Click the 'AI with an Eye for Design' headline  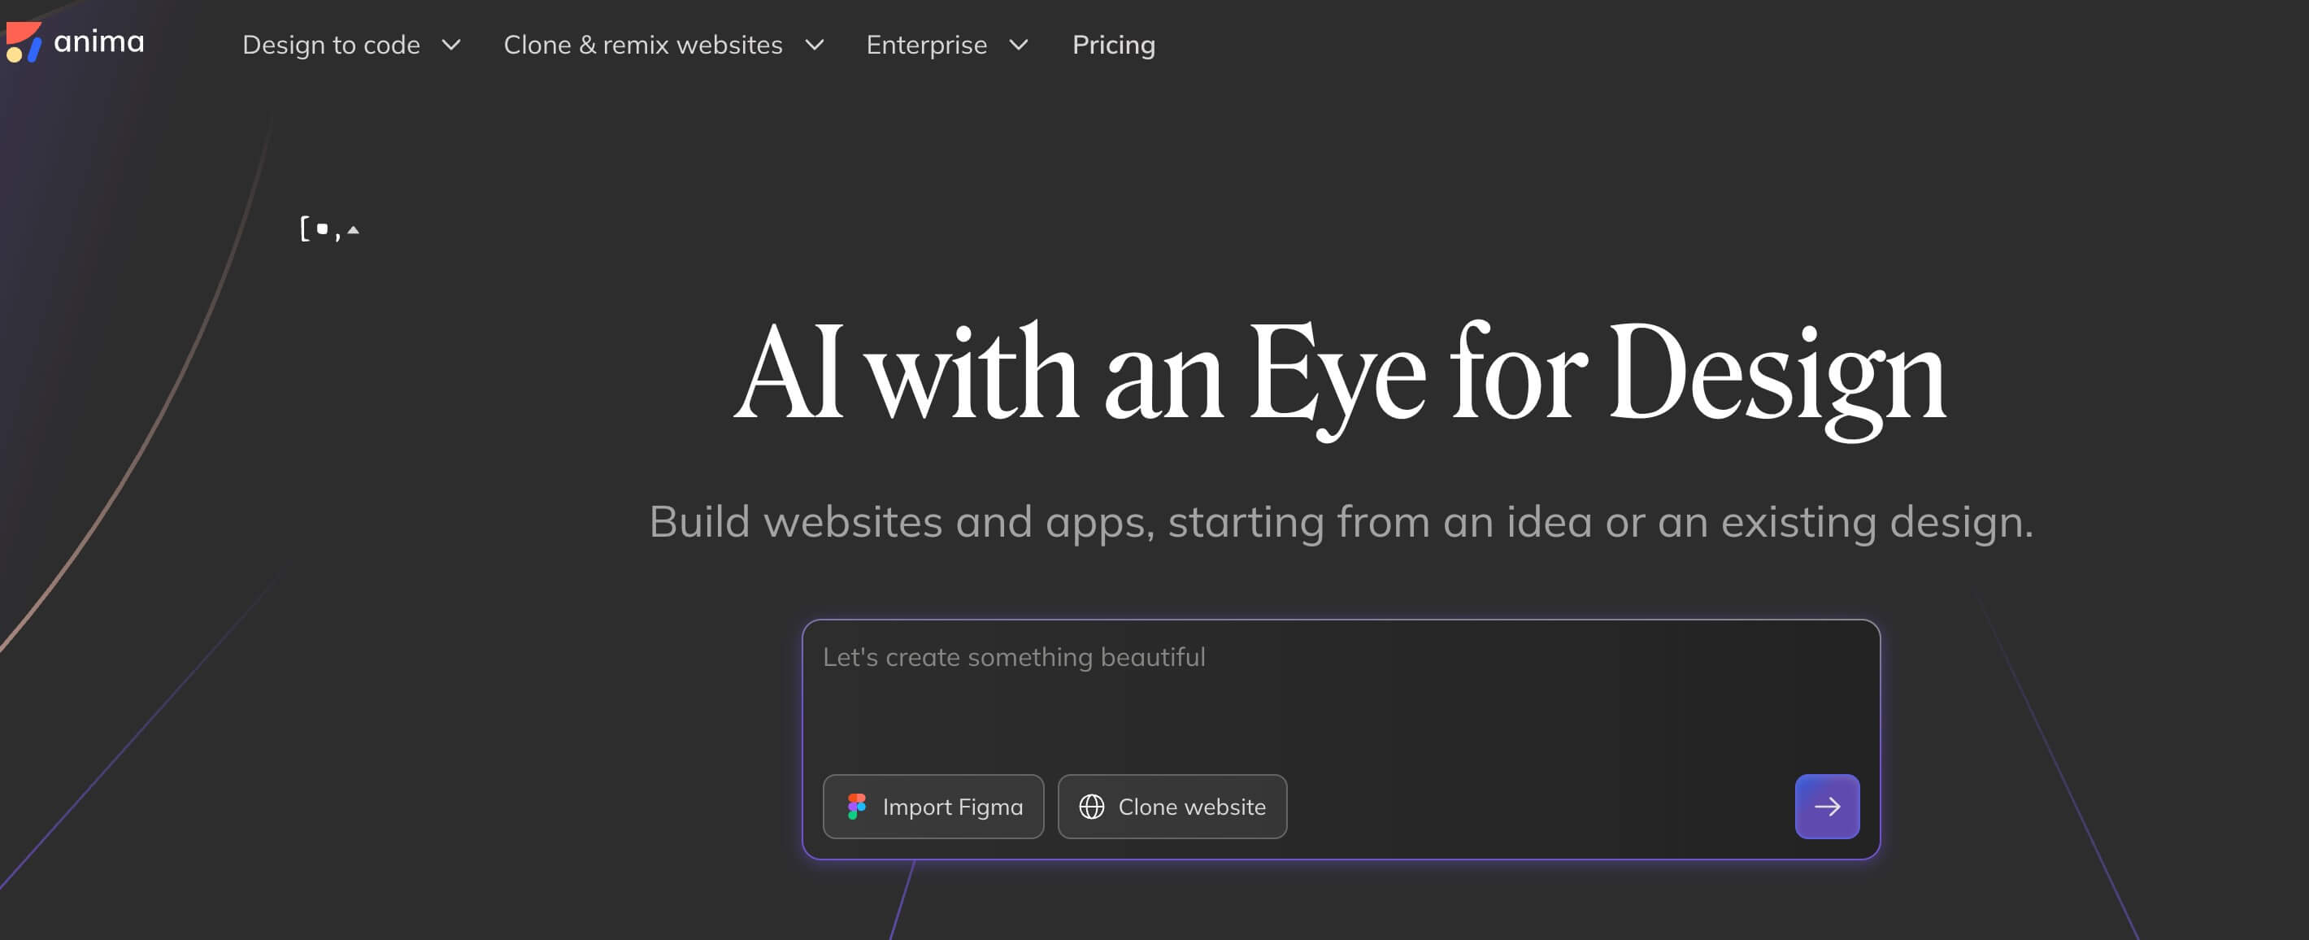(1340, 375)
